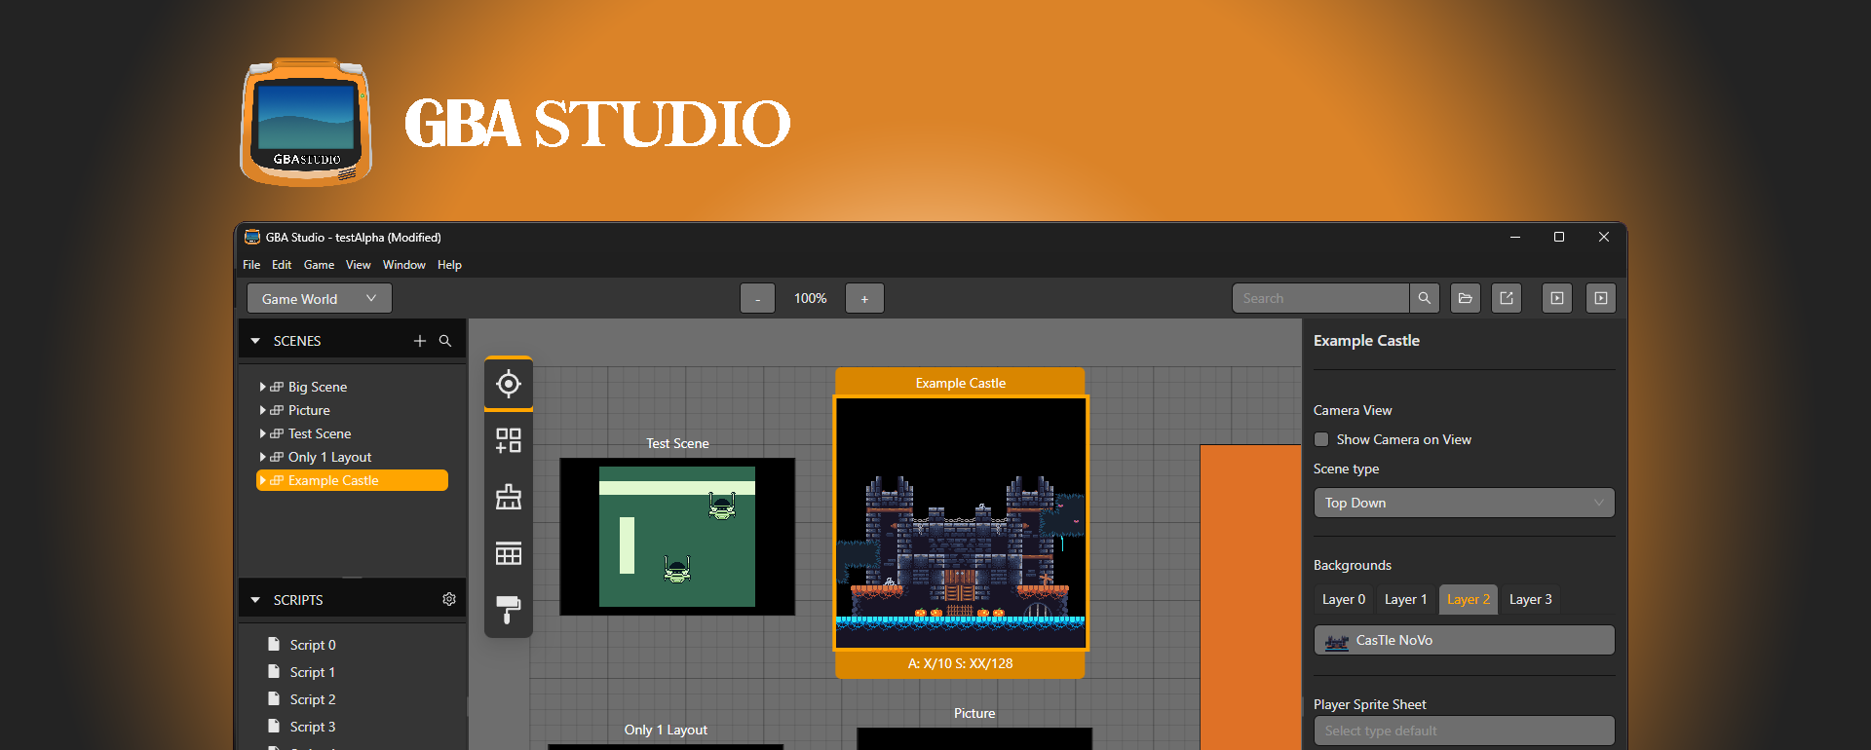Click the Big Scene scene icon
The height and width of the screenshot is (750, 1871).
click(277, 387)
